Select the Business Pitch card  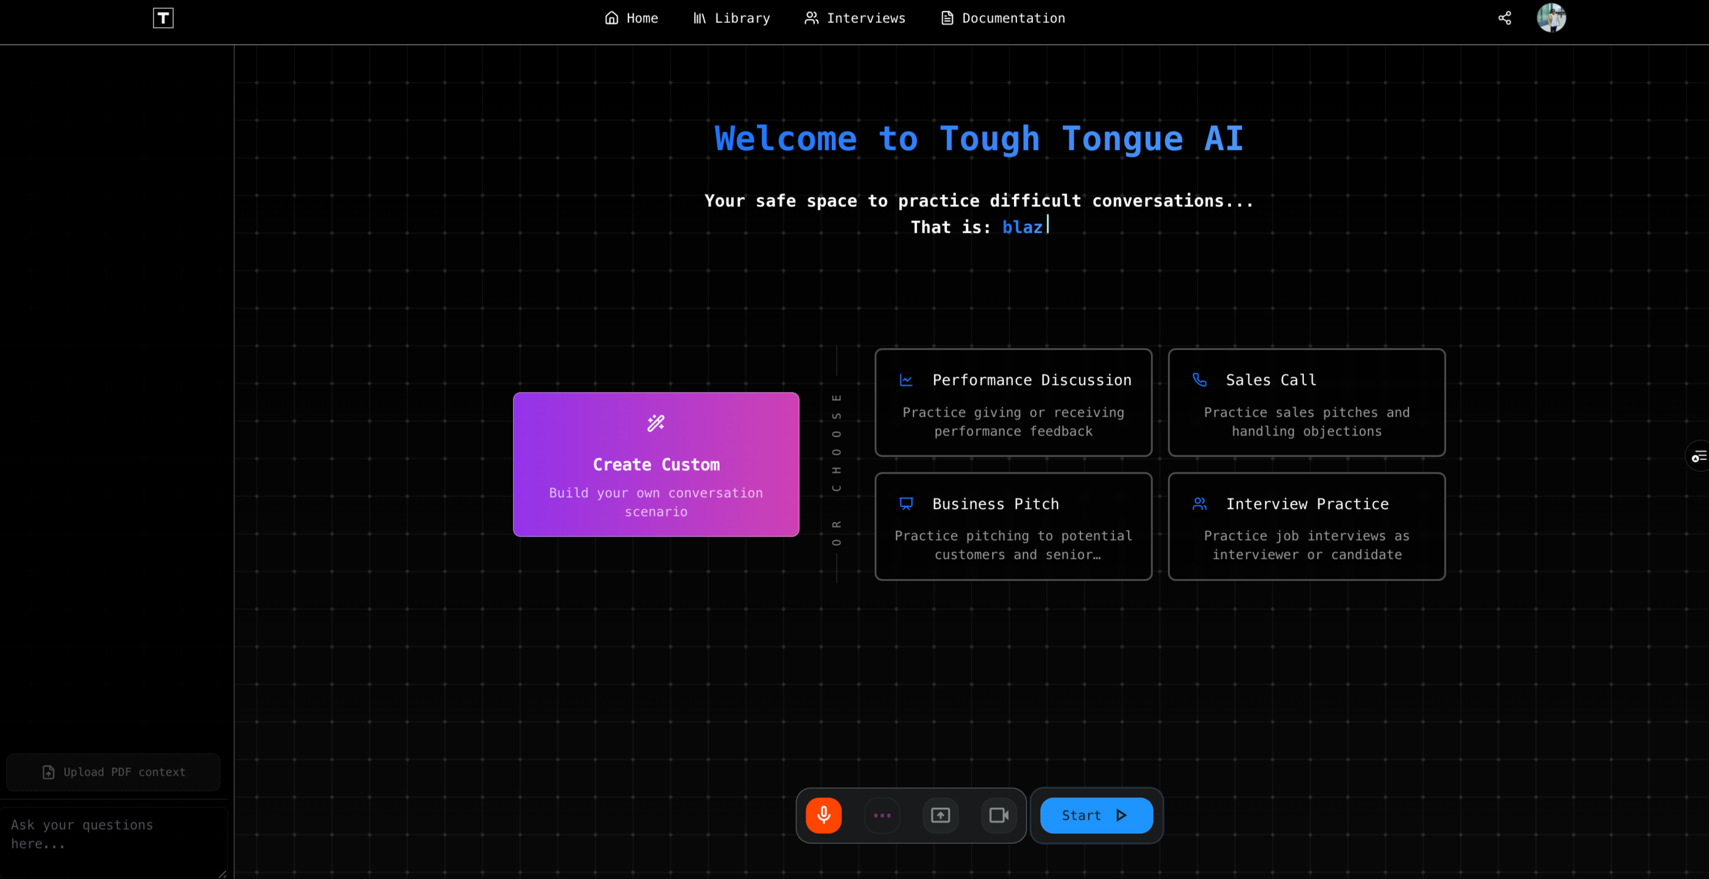click(1013, 526)
